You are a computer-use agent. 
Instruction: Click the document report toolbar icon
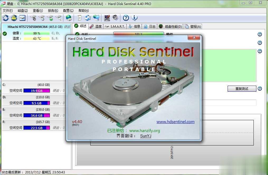tap(79, 18)
